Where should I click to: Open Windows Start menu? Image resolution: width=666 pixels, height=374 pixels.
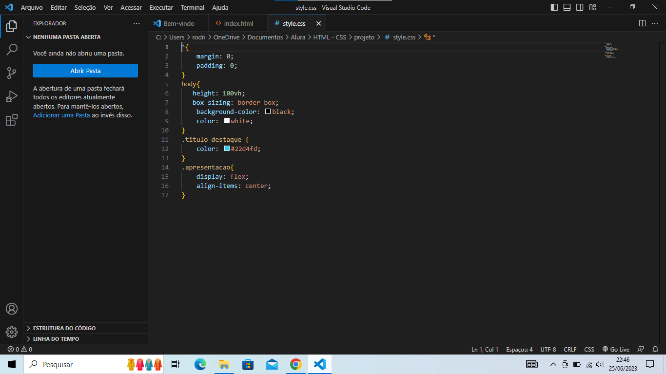coord(12,364)
